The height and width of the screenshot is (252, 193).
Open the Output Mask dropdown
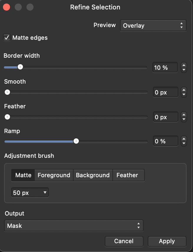(74, 226)
